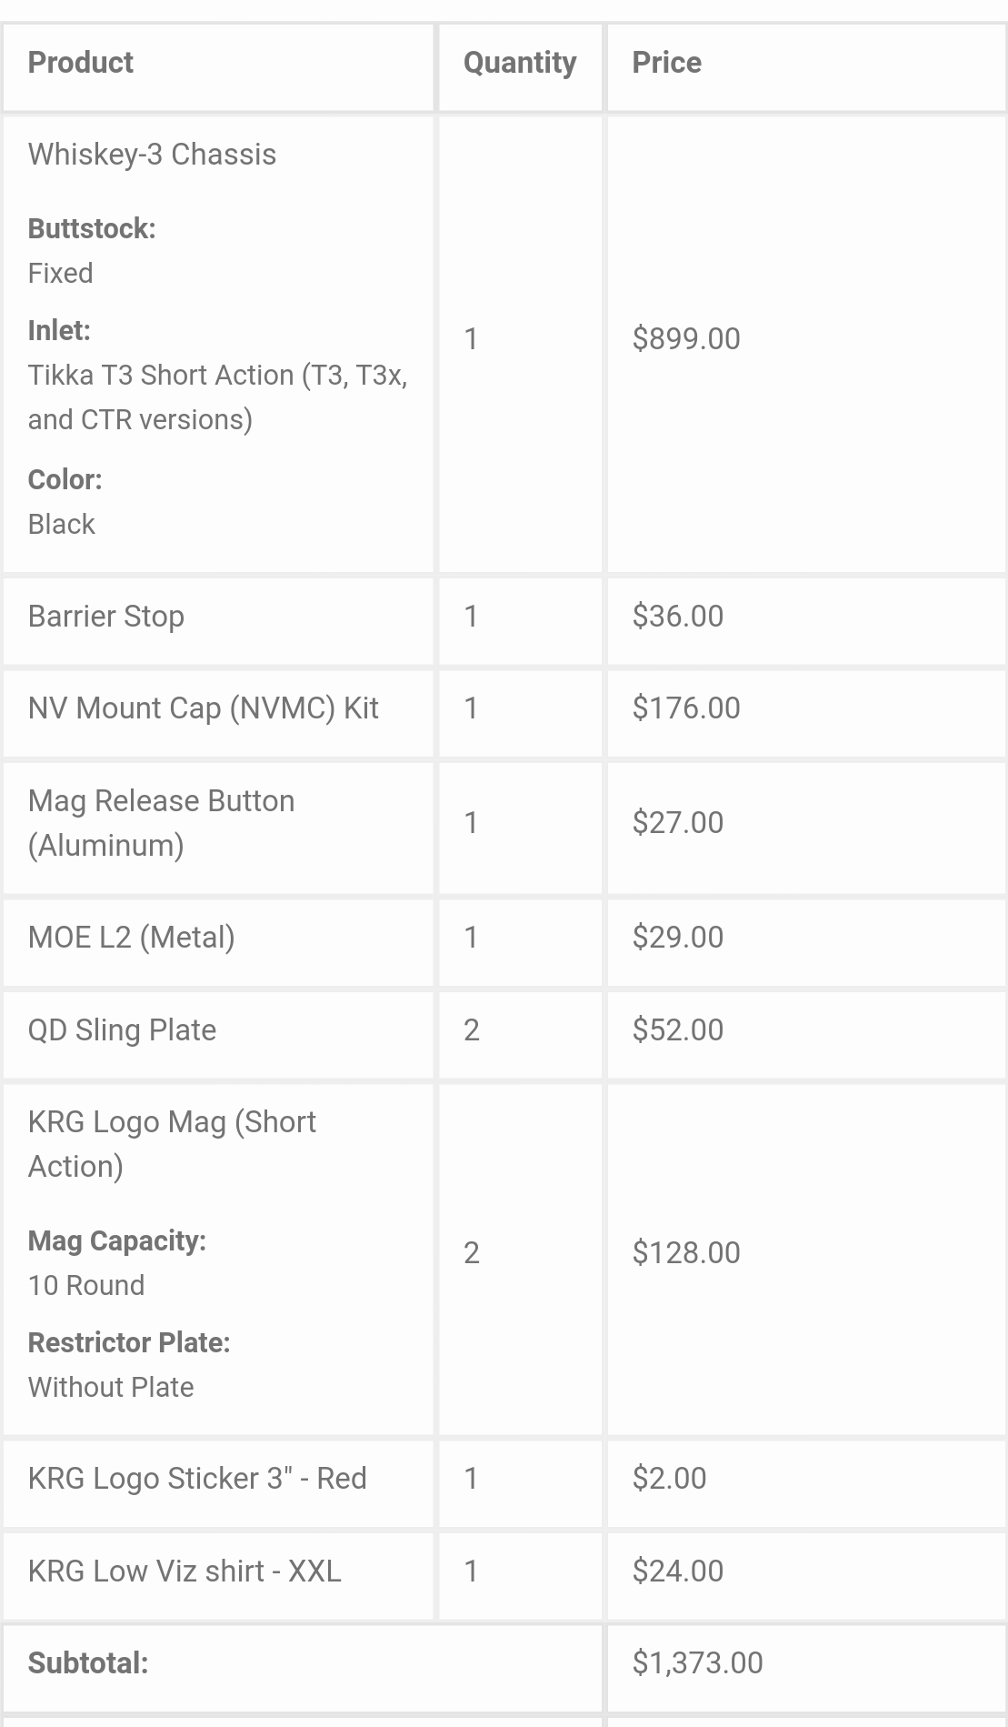Viewport: 1008px width, 1727px height.
Task: Open KRG Logo Mag (Short Action) item
Action: tap(172, 1144)
